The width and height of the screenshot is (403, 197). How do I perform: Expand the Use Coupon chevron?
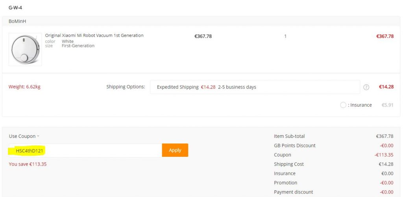pos(38,136)
